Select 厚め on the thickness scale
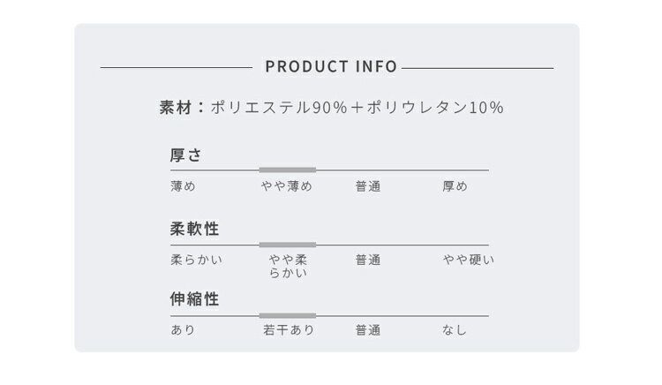This screenshot has width=662, height=385. 455,186
